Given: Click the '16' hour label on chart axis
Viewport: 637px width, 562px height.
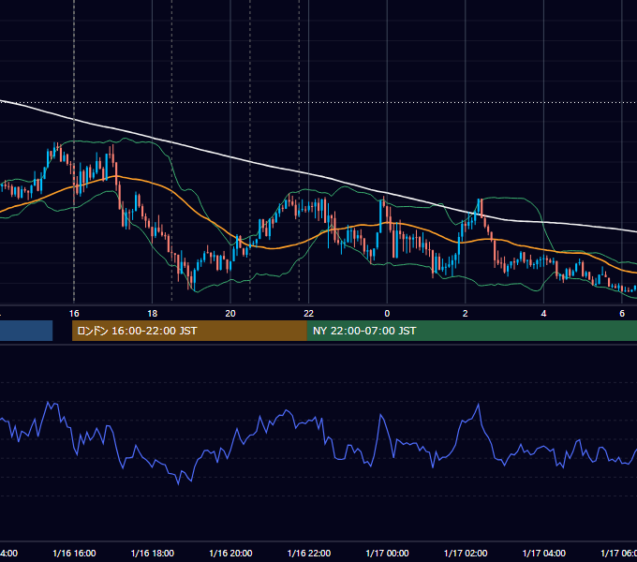Looking at the screenshot, I should pyautogui.click(x=74, y=314).
